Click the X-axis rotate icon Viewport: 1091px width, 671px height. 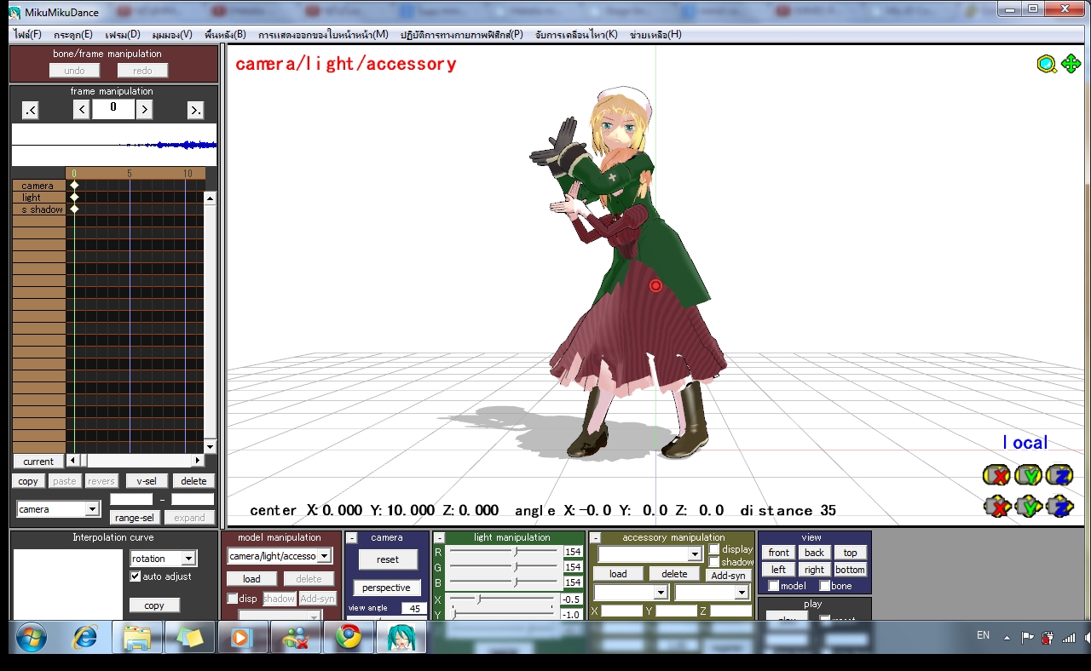(996, 475)
